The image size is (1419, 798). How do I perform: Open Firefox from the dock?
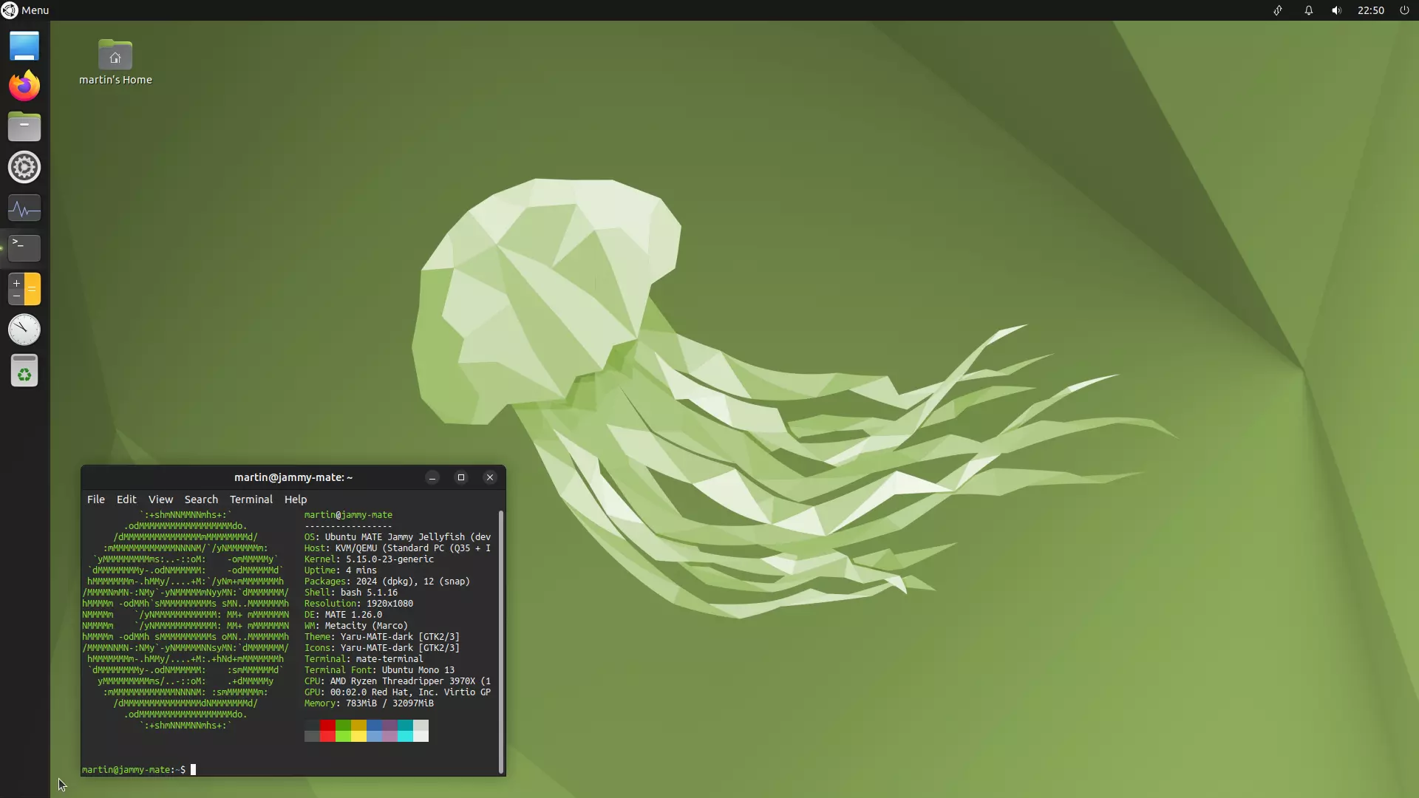click(24, 86)
